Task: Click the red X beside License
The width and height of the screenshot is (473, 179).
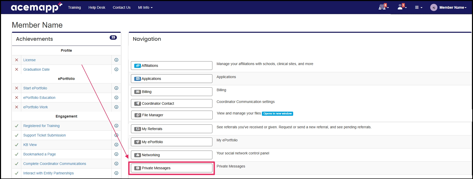Action: [17, 60]
